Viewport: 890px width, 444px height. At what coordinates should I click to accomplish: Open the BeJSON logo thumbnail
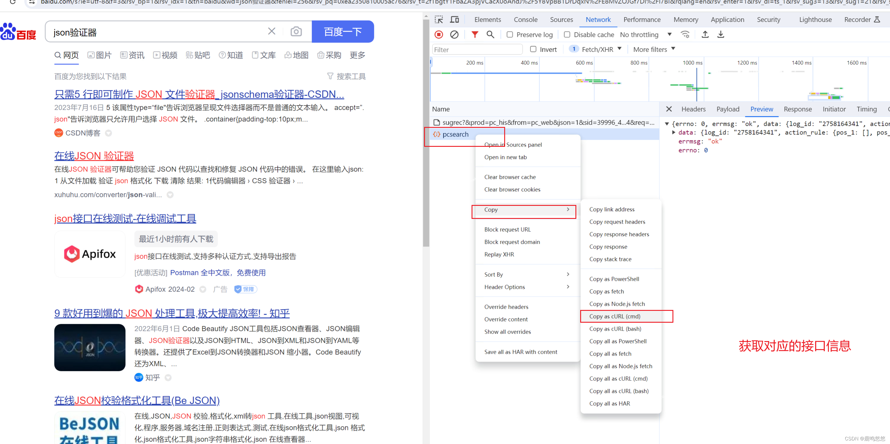[x=90, y=427]
